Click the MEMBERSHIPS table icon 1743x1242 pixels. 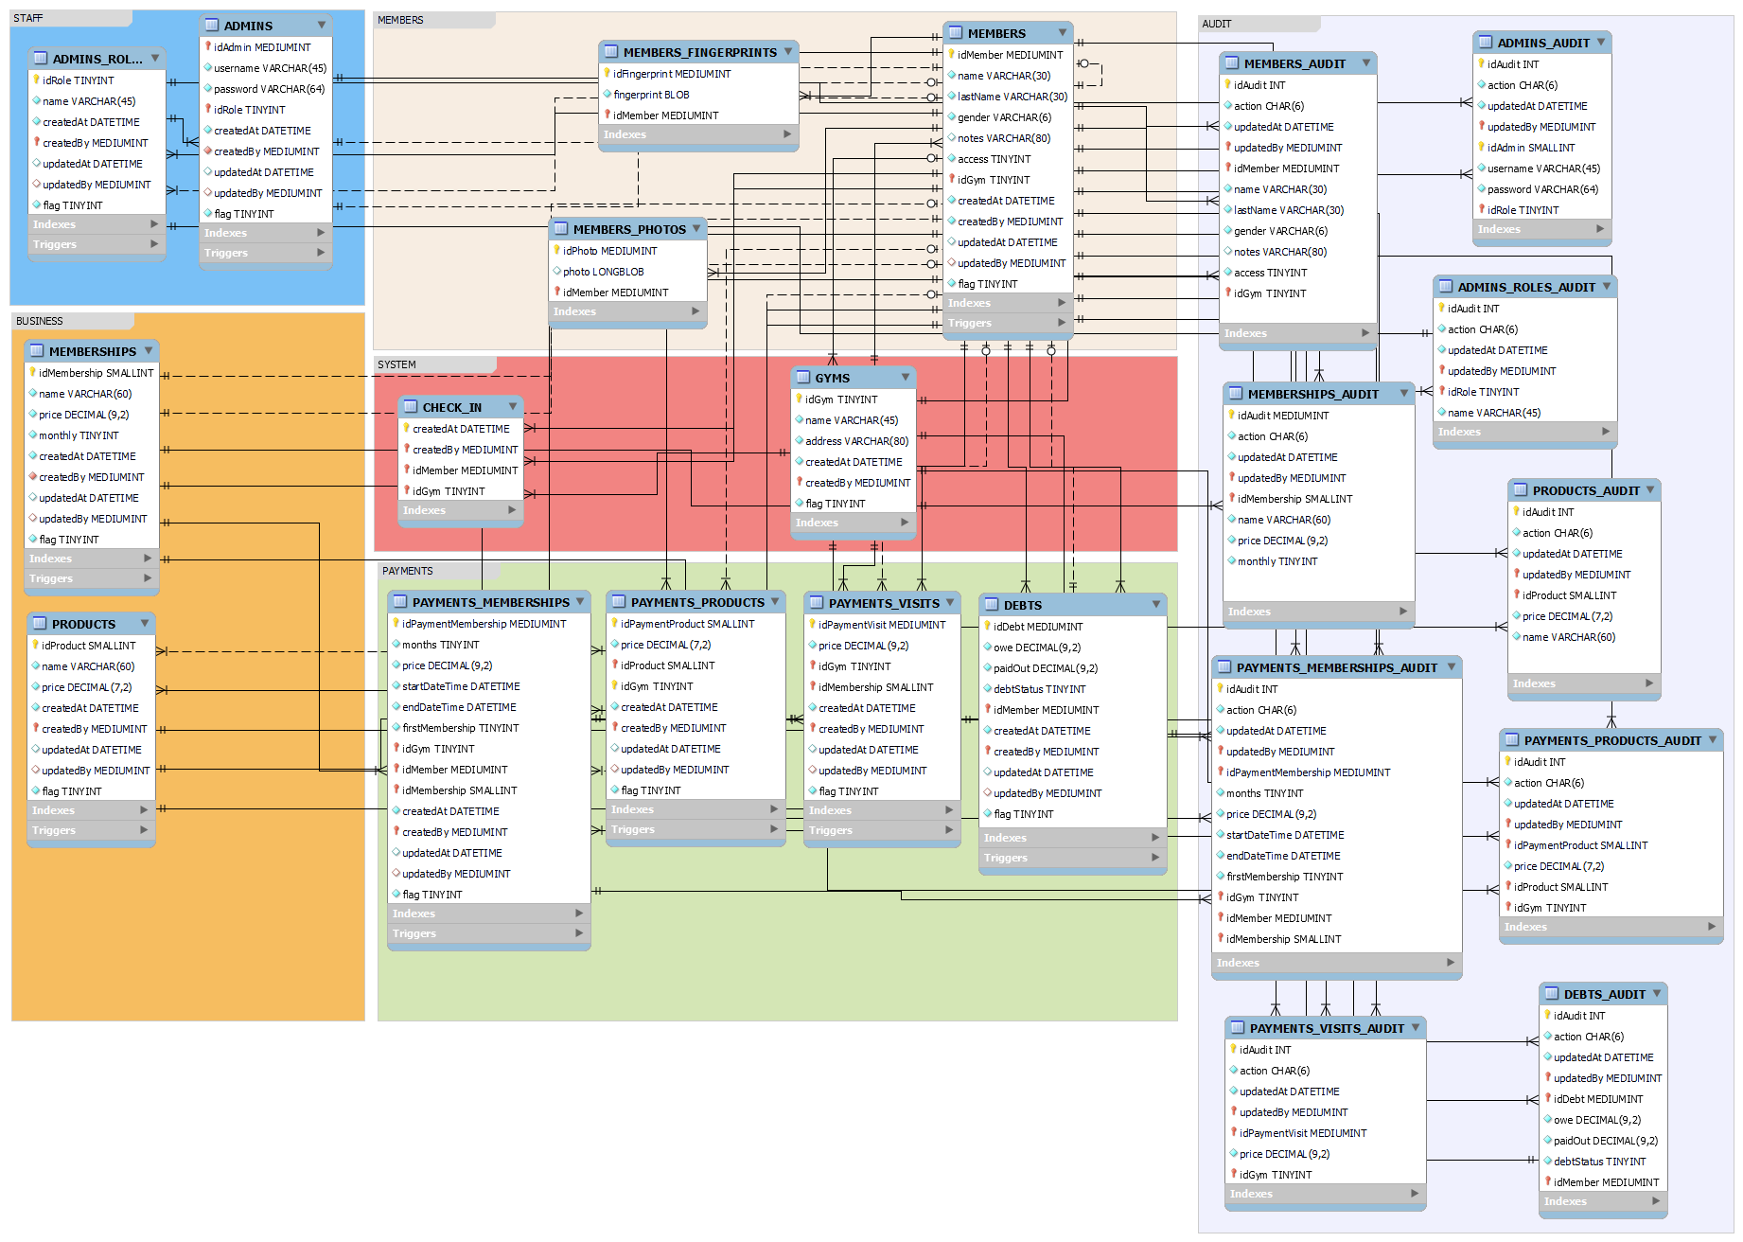(x=37, y=350)
